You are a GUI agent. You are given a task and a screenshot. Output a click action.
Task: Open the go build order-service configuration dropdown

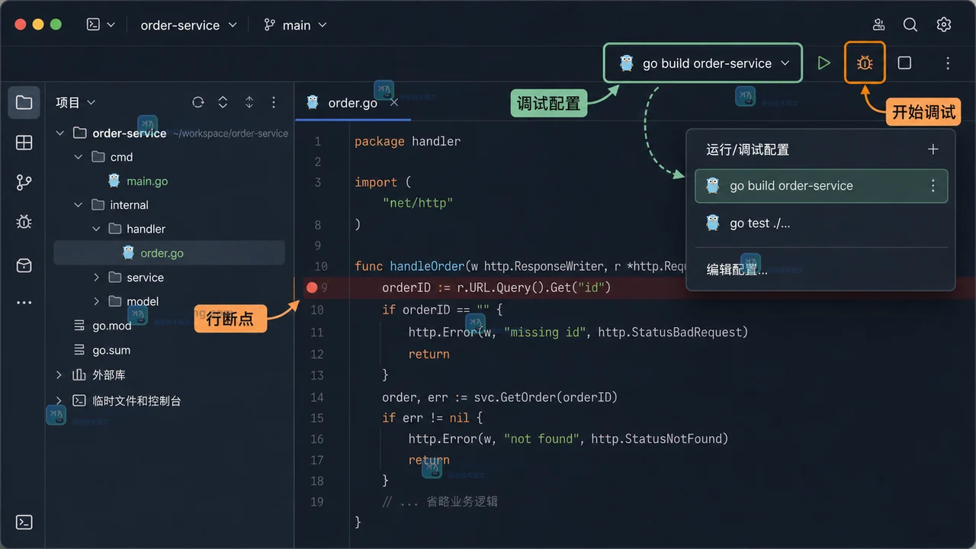(x=703, y=63)
